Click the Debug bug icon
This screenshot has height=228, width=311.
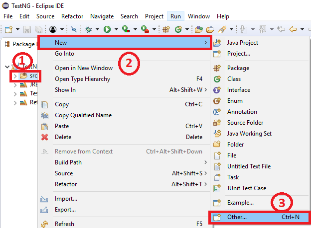pyautogui.click(x=88, y=29)
